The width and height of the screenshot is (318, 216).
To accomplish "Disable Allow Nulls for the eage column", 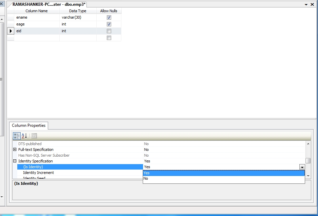I will coord(108,24).
